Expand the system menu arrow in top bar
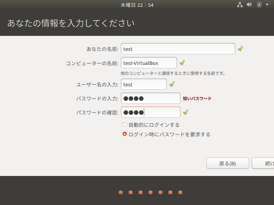Image resolution: width=274 pixels, height=205 pixels. coord(267,4)
